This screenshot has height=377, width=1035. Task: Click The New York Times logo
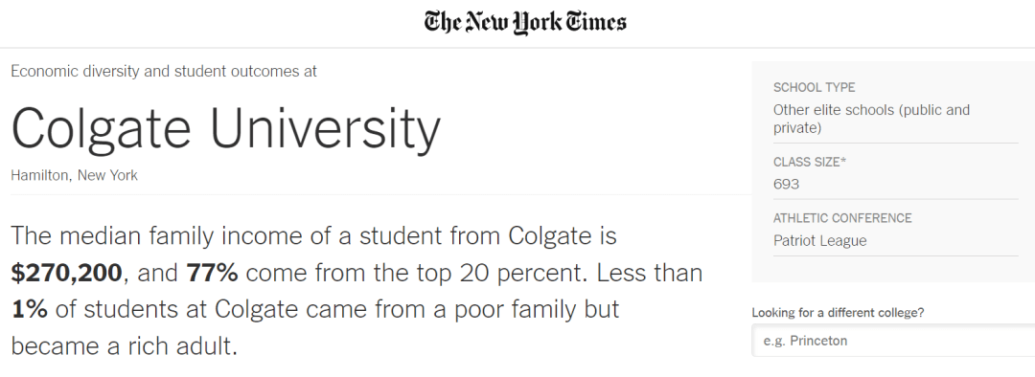(525, 22)
